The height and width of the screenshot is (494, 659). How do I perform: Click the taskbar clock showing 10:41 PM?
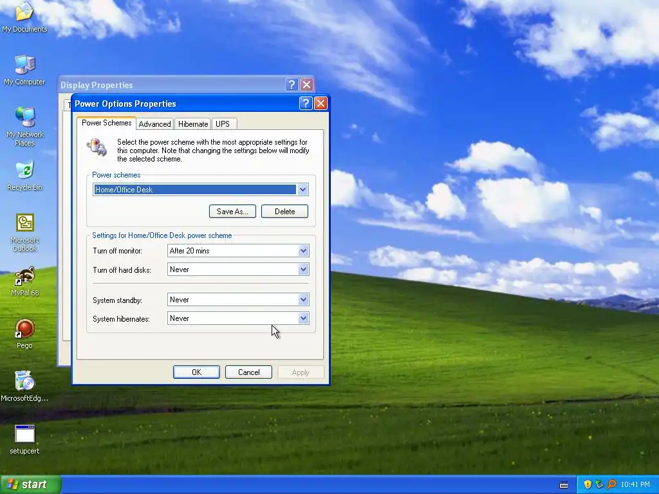click(635, 484)
